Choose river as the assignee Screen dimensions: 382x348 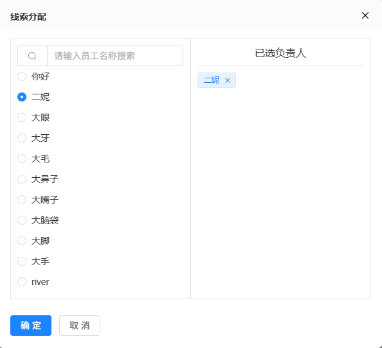22,282
